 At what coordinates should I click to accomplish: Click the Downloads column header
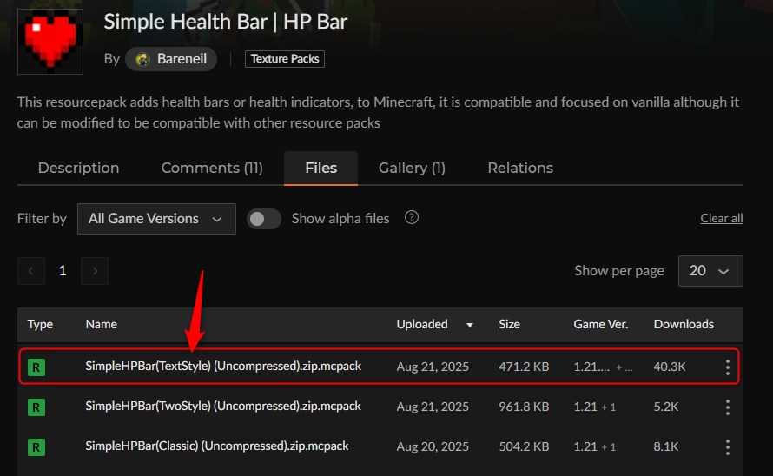click(x=684, y=324)
